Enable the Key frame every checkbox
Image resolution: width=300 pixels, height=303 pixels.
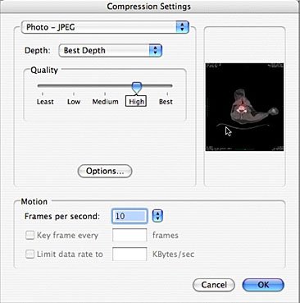[30, 235]
